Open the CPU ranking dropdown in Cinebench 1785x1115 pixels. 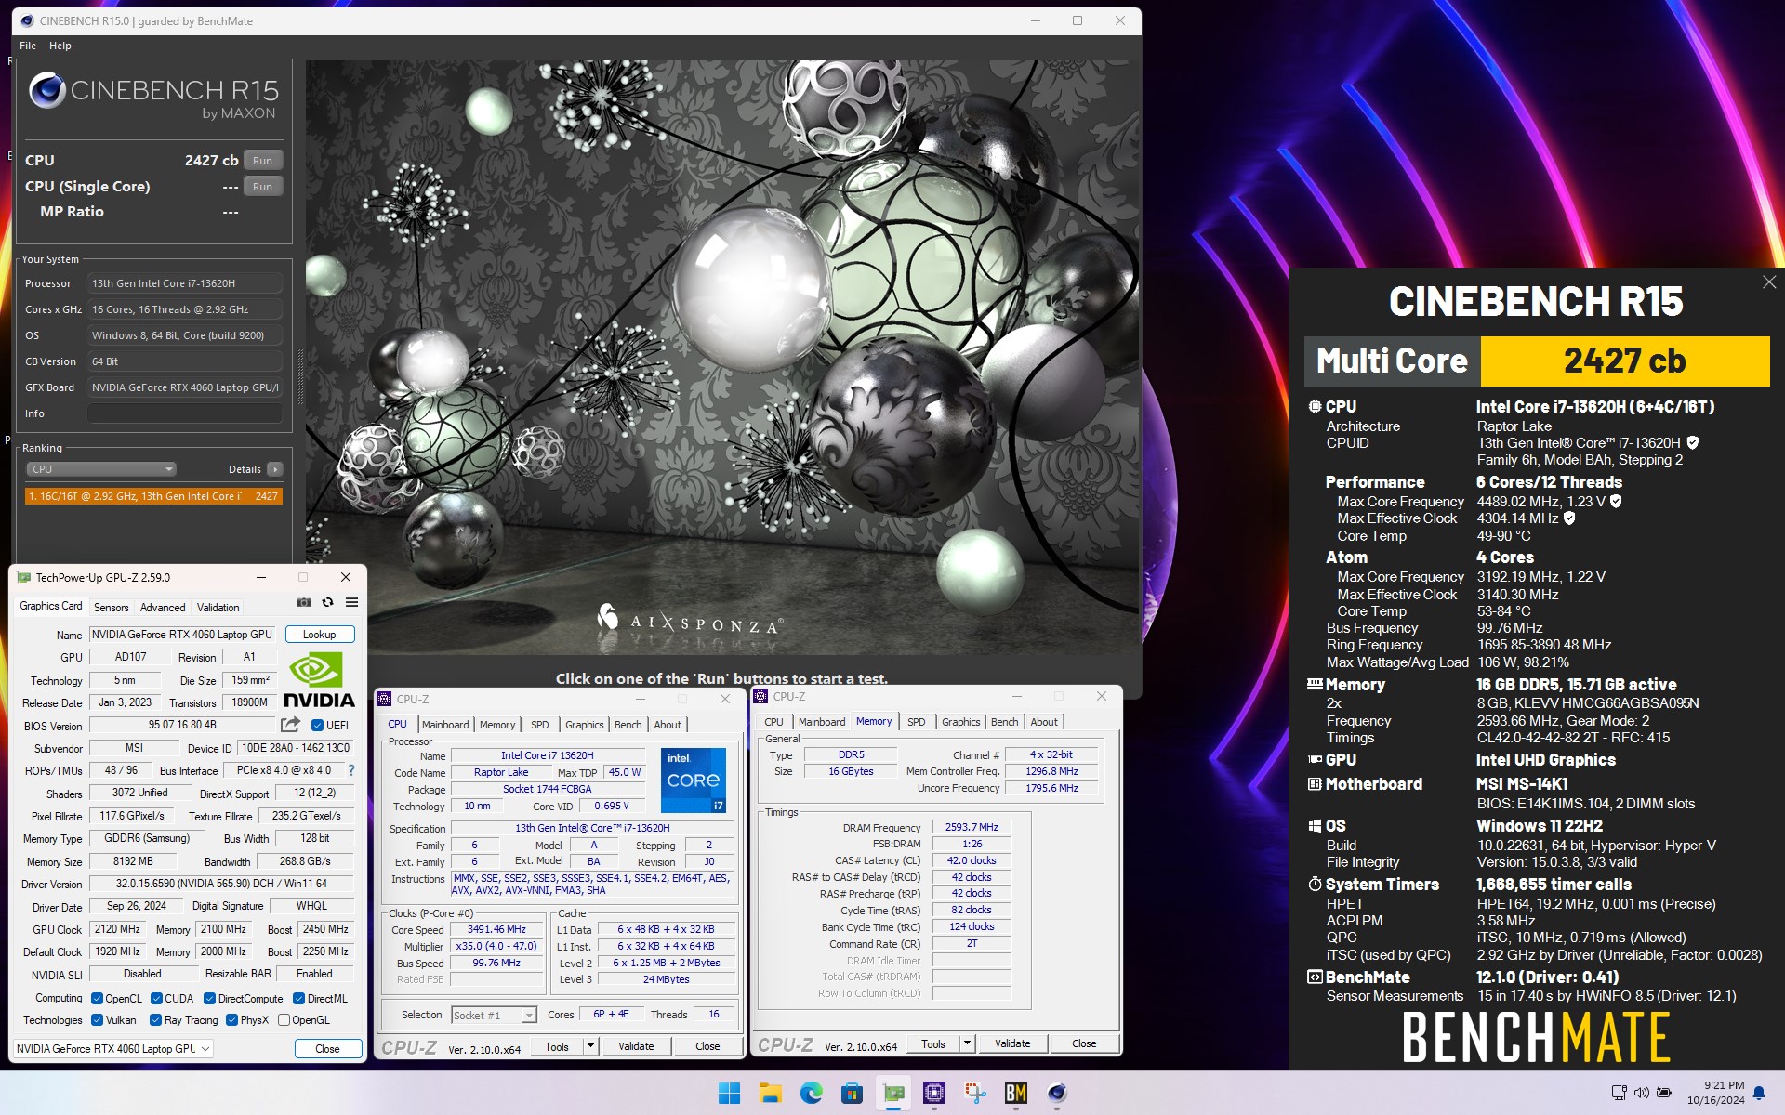pos(101,469)
